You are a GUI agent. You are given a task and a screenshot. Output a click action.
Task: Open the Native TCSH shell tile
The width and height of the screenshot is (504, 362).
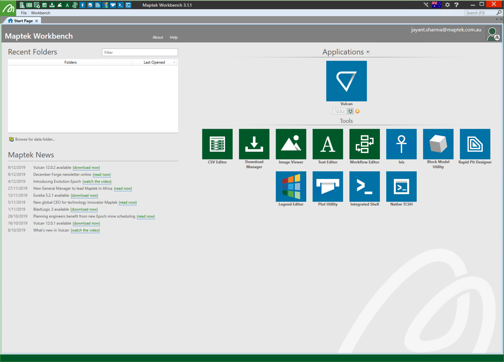pos(401,186)
